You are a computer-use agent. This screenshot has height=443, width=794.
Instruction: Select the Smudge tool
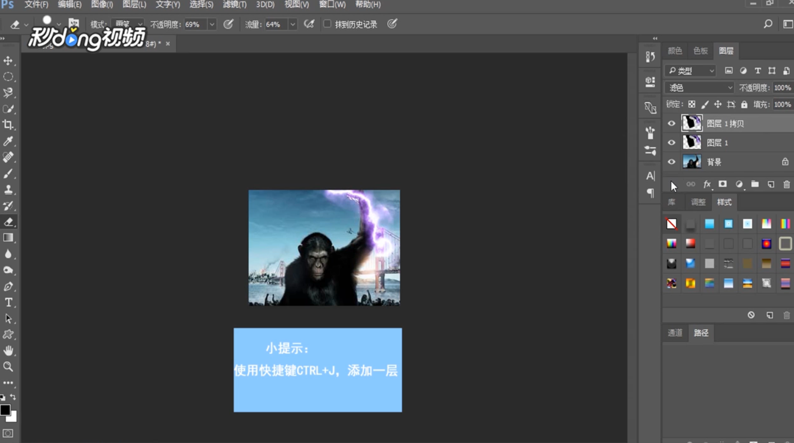(8, 270)
